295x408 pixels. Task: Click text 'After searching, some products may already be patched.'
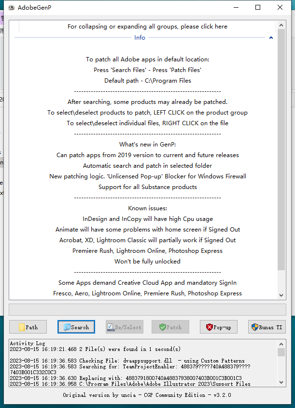[147, 102]
